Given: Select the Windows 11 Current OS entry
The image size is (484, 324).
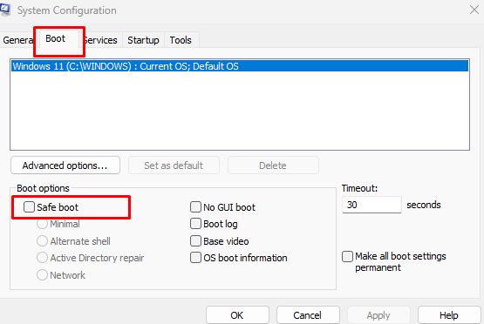Looking at the screenshot, I should [x=240, y=66].
